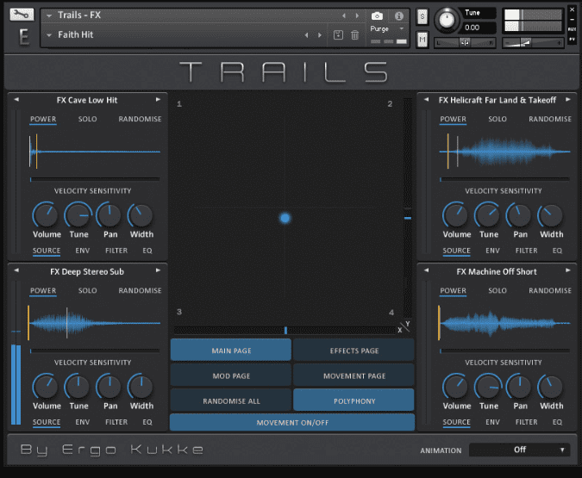Toggle Mute button in Kontakt header
582x478 pixels.
click(x=422, y=40)
